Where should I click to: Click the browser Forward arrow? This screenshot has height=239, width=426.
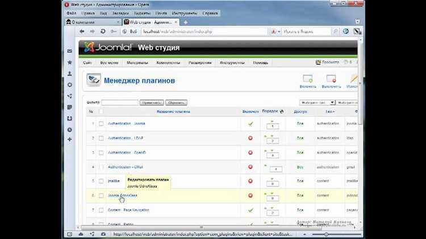tap(93, 31)
